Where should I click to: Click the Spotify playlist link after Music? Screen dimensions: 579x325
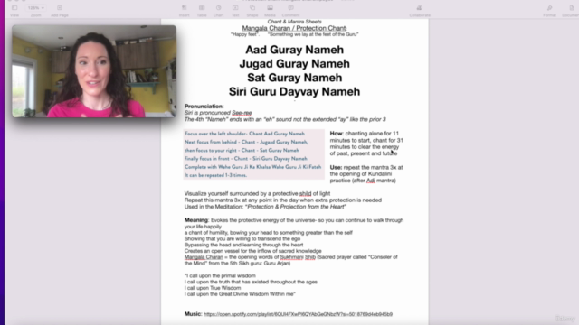[298, 314]
